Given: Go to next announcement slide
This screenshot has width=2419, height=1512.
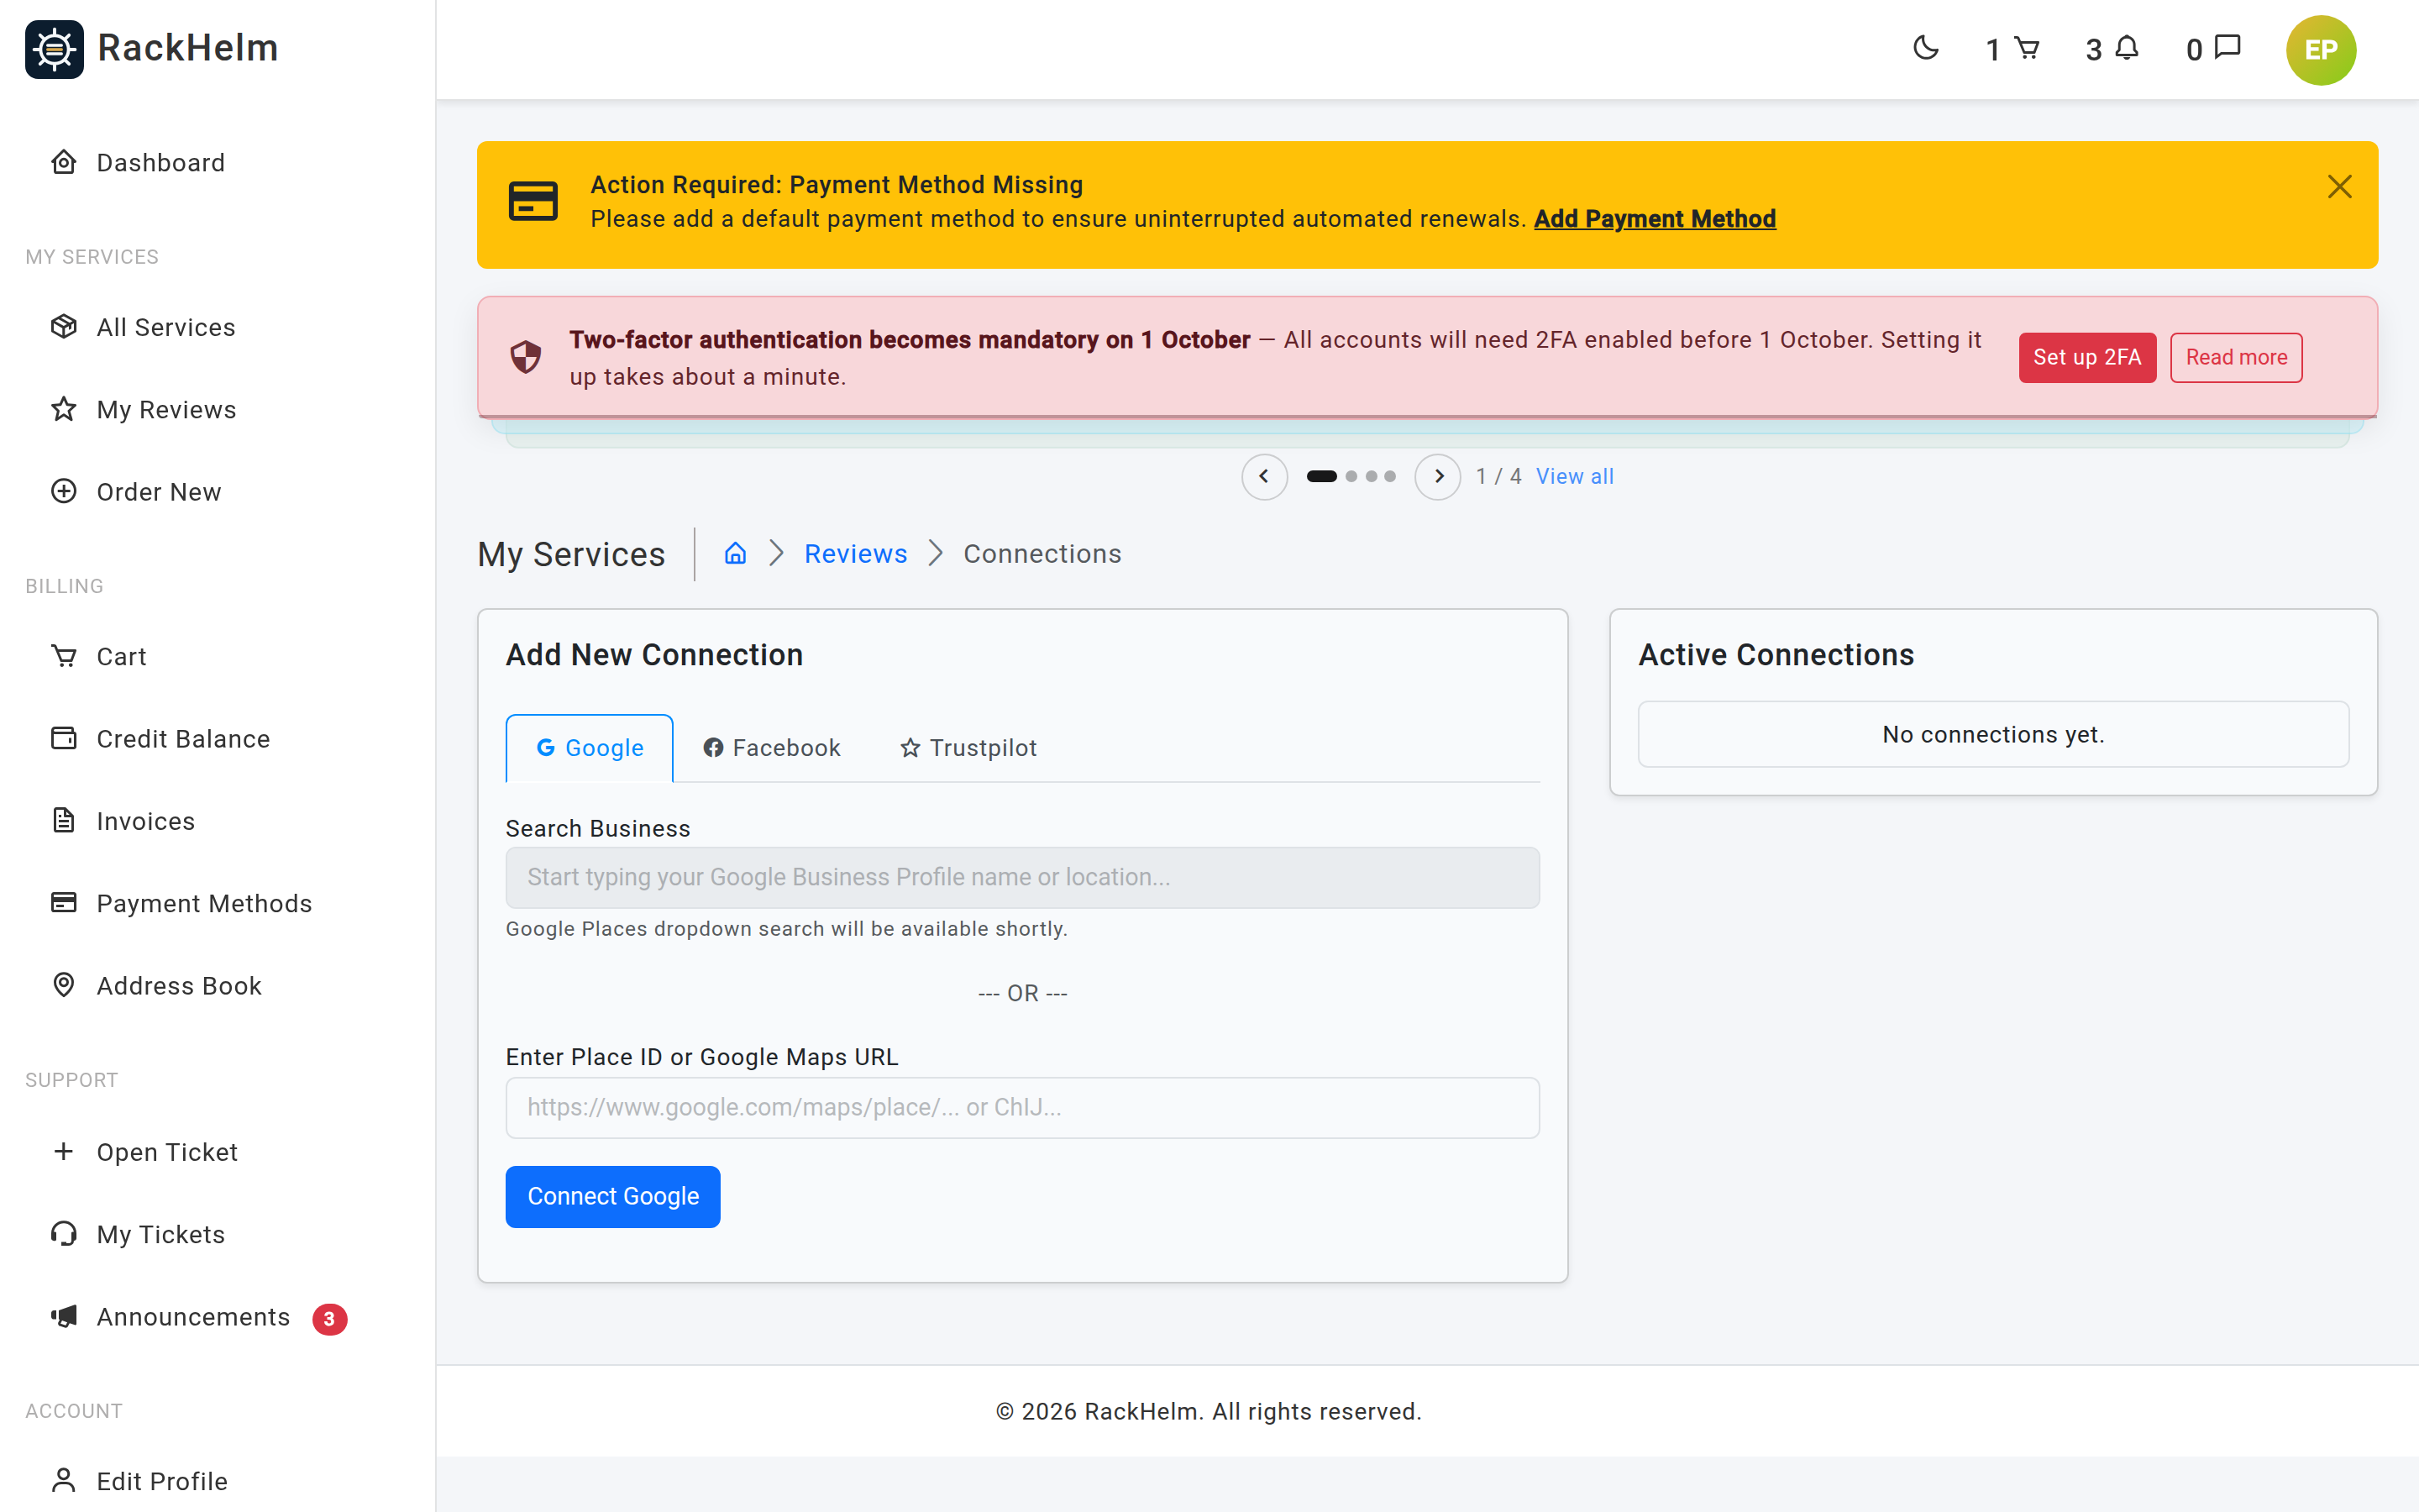Looking at the screenshot, I should coord(1437,476).
